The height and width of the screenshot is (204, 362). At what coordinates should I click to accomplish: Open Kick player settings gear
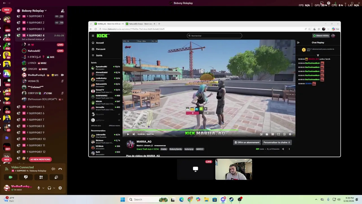[290, 134]
